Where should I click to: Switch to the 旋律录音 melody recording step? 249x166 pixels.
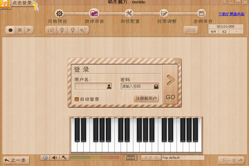[94, 14]
